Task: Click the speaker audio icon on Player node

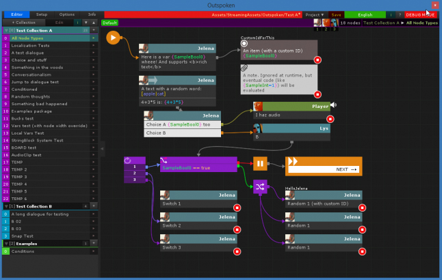Action: pyautogui.click(x=333, y=105)
